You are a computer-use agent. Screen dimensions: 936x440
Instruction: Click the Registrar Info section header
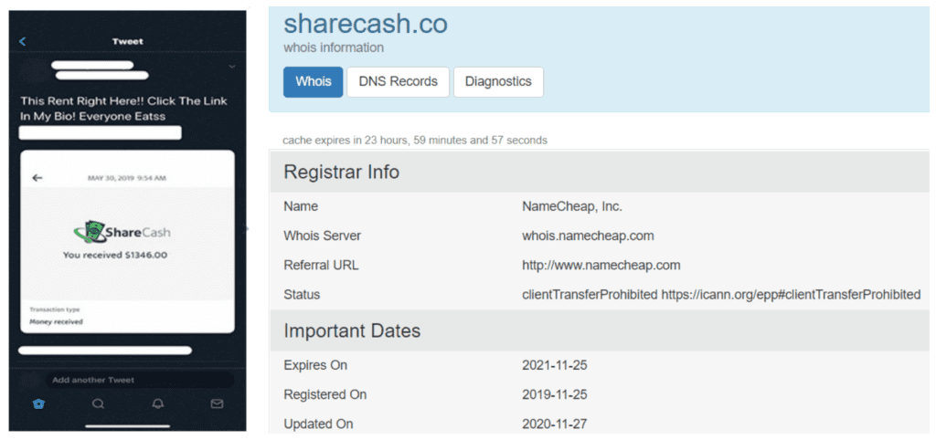click(600, 172)
